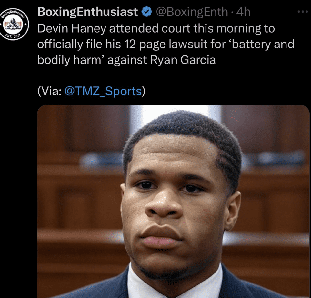
Task: Click the blue verified badge
Action: pos(147,12)
